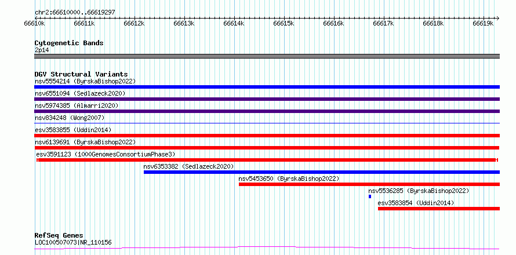
Task: Select the blue nsv6353382 variant bar
Action: (322, 172)
